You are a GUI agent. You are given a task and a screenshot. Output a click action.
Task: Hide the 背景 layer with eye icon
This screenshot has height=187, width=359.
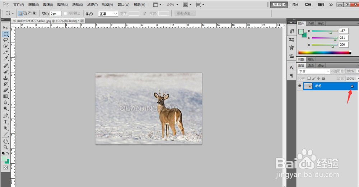coord(299,86)
